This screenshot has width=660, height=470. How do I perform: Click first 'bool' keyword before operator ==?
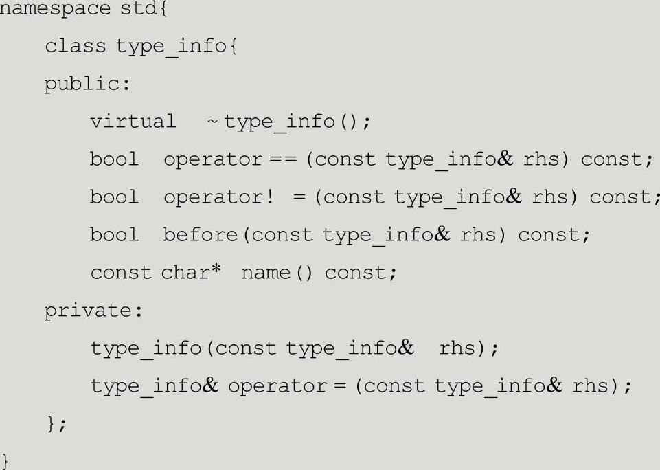click(x=114, y=159)
